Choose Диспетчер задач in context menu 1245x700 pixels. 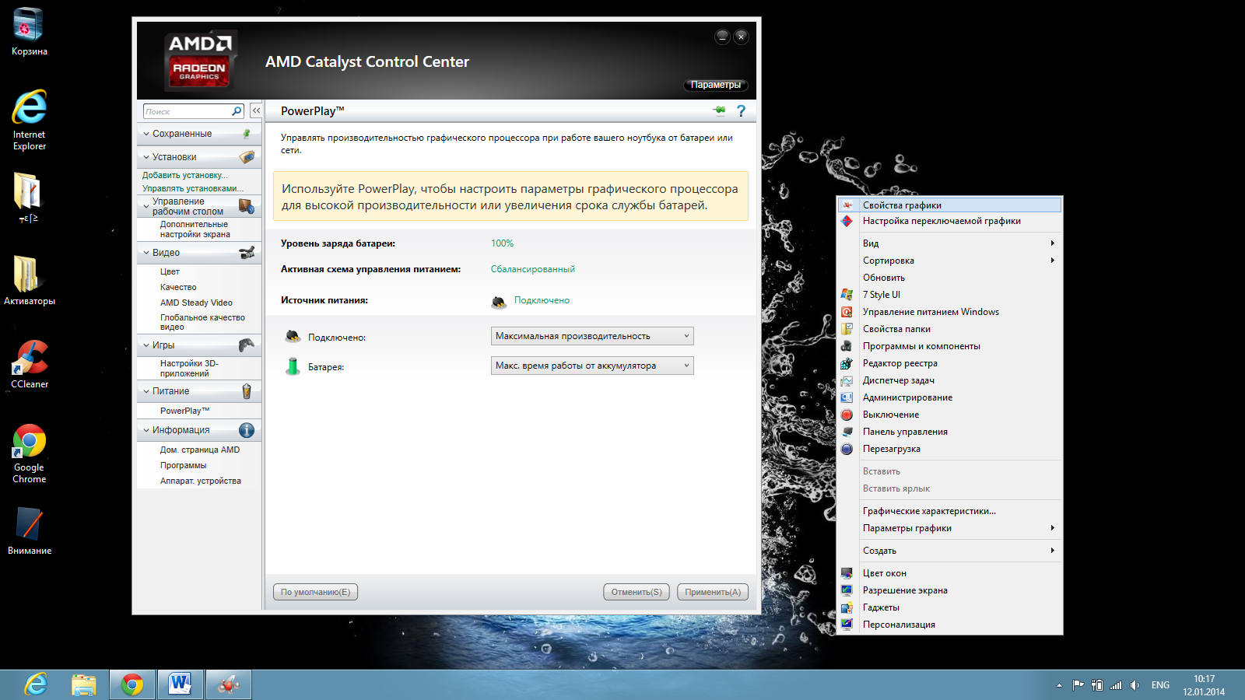coord(949,380)
